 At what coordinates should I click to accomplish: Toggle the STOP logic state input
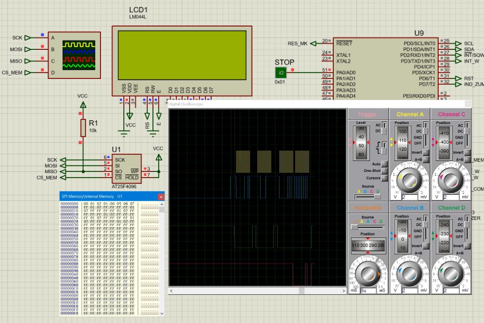281,73
